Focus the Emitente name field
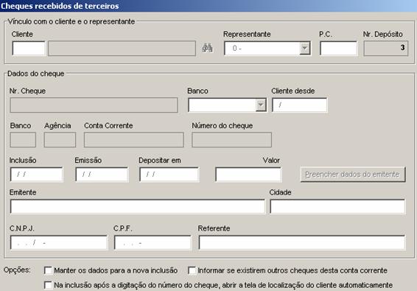Viewport: 417px width, 291px height. point(138,206)
